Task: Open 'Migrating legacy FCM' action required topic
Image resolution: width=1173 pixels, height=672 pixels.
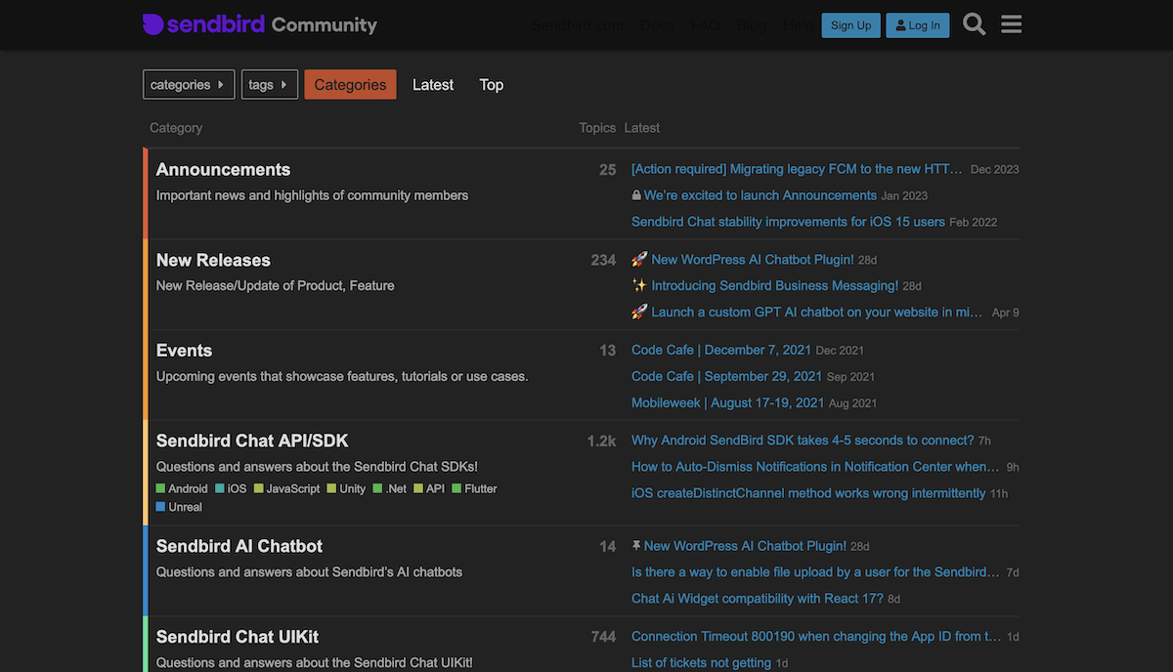Action: (797, 169)
